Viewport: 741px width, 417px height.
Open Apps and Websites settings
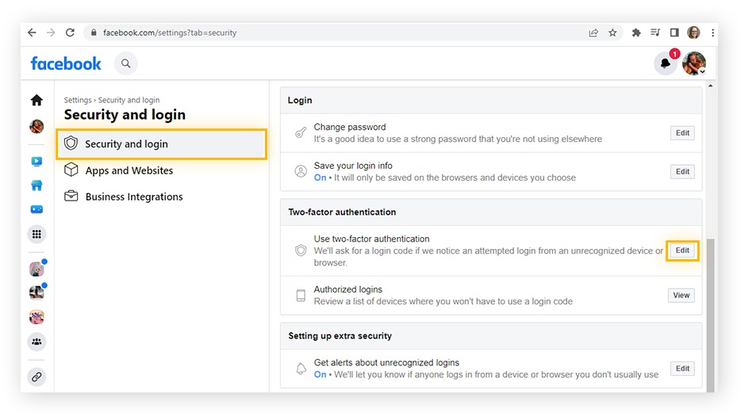[129, 170]
